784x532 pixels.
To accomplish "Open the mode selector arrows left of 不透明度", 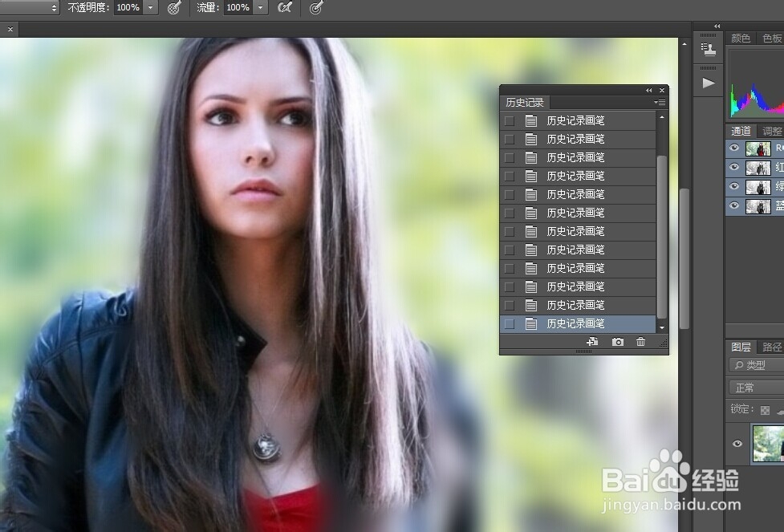I will [x=54, y=7].
